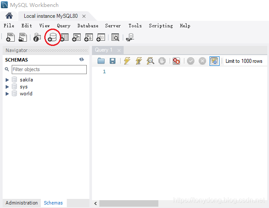This screenshot has width=269, height=208.
Task: Open the object inspector toolbar icon
Action: pyautogui.click(x=37, y=37)
